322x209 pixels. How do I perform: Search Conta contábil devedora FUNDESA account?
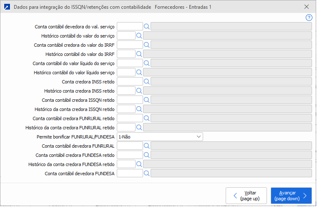(x=147, y=173)
